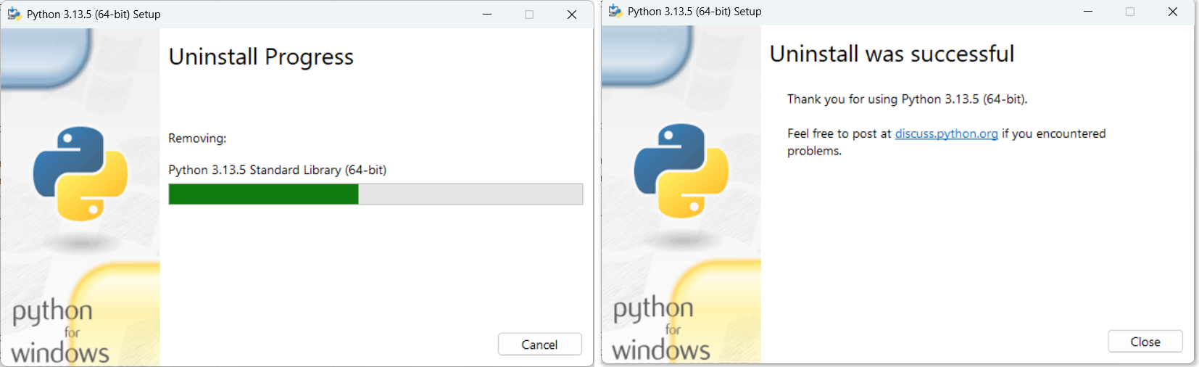Minimize the Uninstall Progress window

[487, 15]
